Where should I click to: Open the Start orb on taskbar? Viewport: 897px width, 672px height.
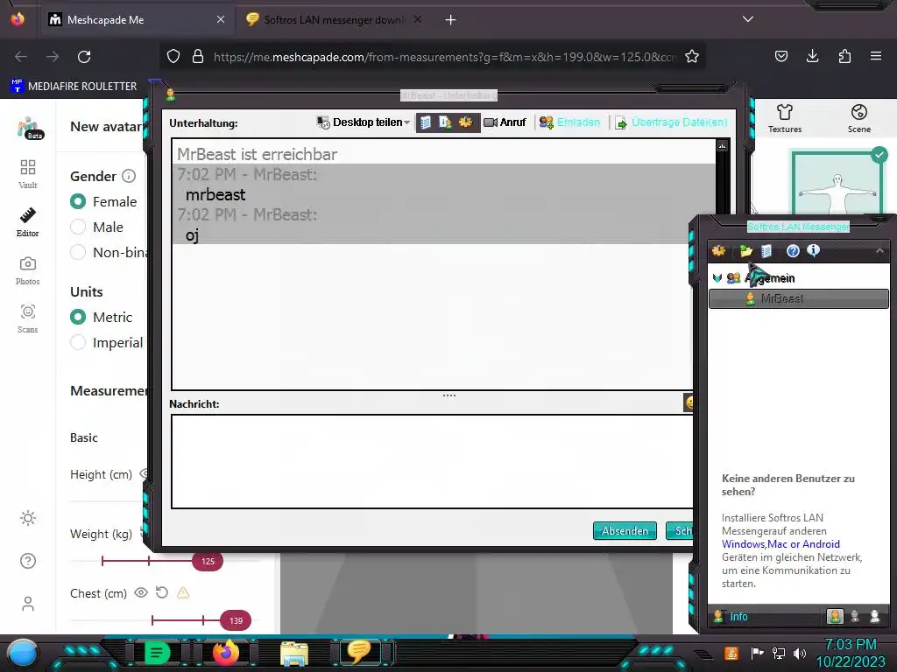pyautogui.click(x=23, y=654)
